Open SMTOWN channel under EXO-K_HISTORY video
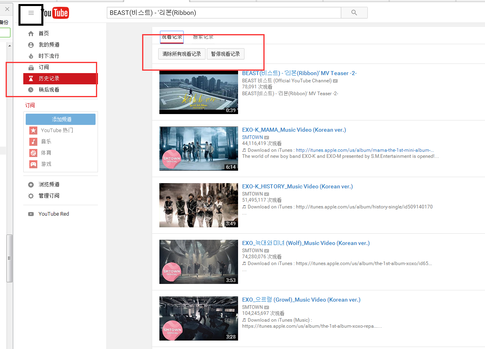Image resolution: width=485 pixels, height=349 pixels. point(253,194)
